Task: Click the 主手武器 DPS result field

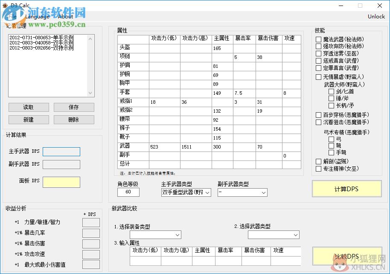Action: (x=61, y=152)
